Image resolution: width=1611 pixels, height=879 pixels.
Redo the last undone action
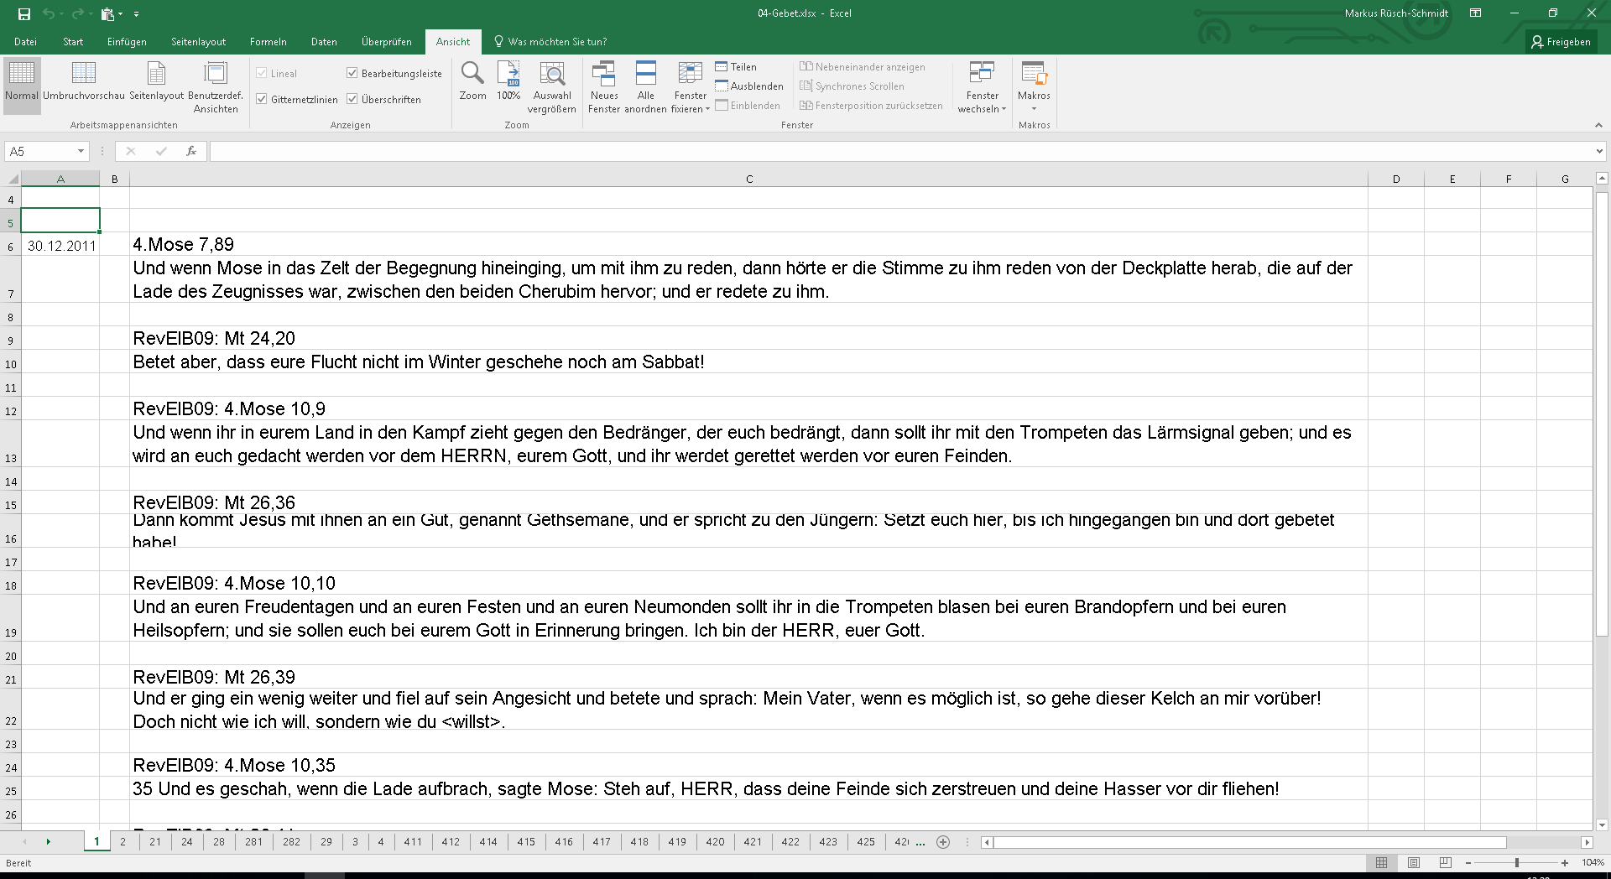pyautogui.click(x=77, y=13)
